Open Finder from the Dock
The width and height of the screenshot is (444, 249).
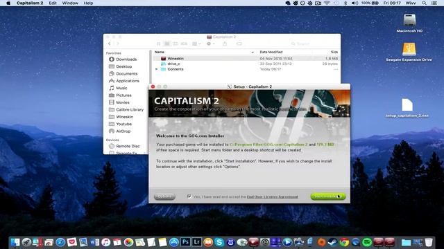(x=15, y=242)
